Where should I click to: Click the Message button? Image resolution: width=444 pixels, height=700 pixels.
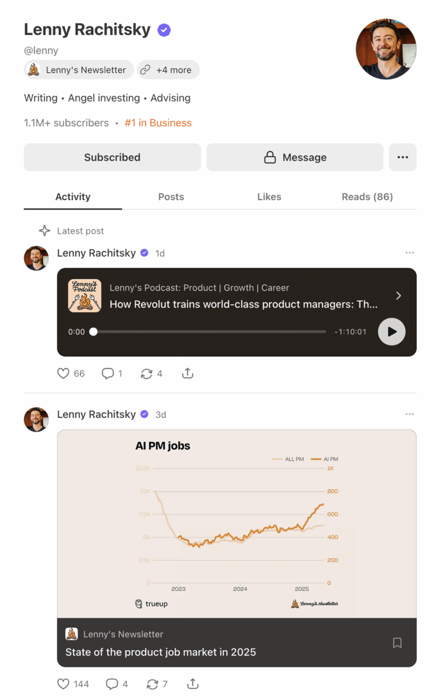coord(294,157)
